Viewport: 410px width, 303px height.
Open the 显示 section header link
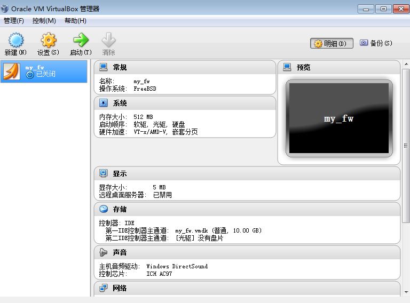120,174
